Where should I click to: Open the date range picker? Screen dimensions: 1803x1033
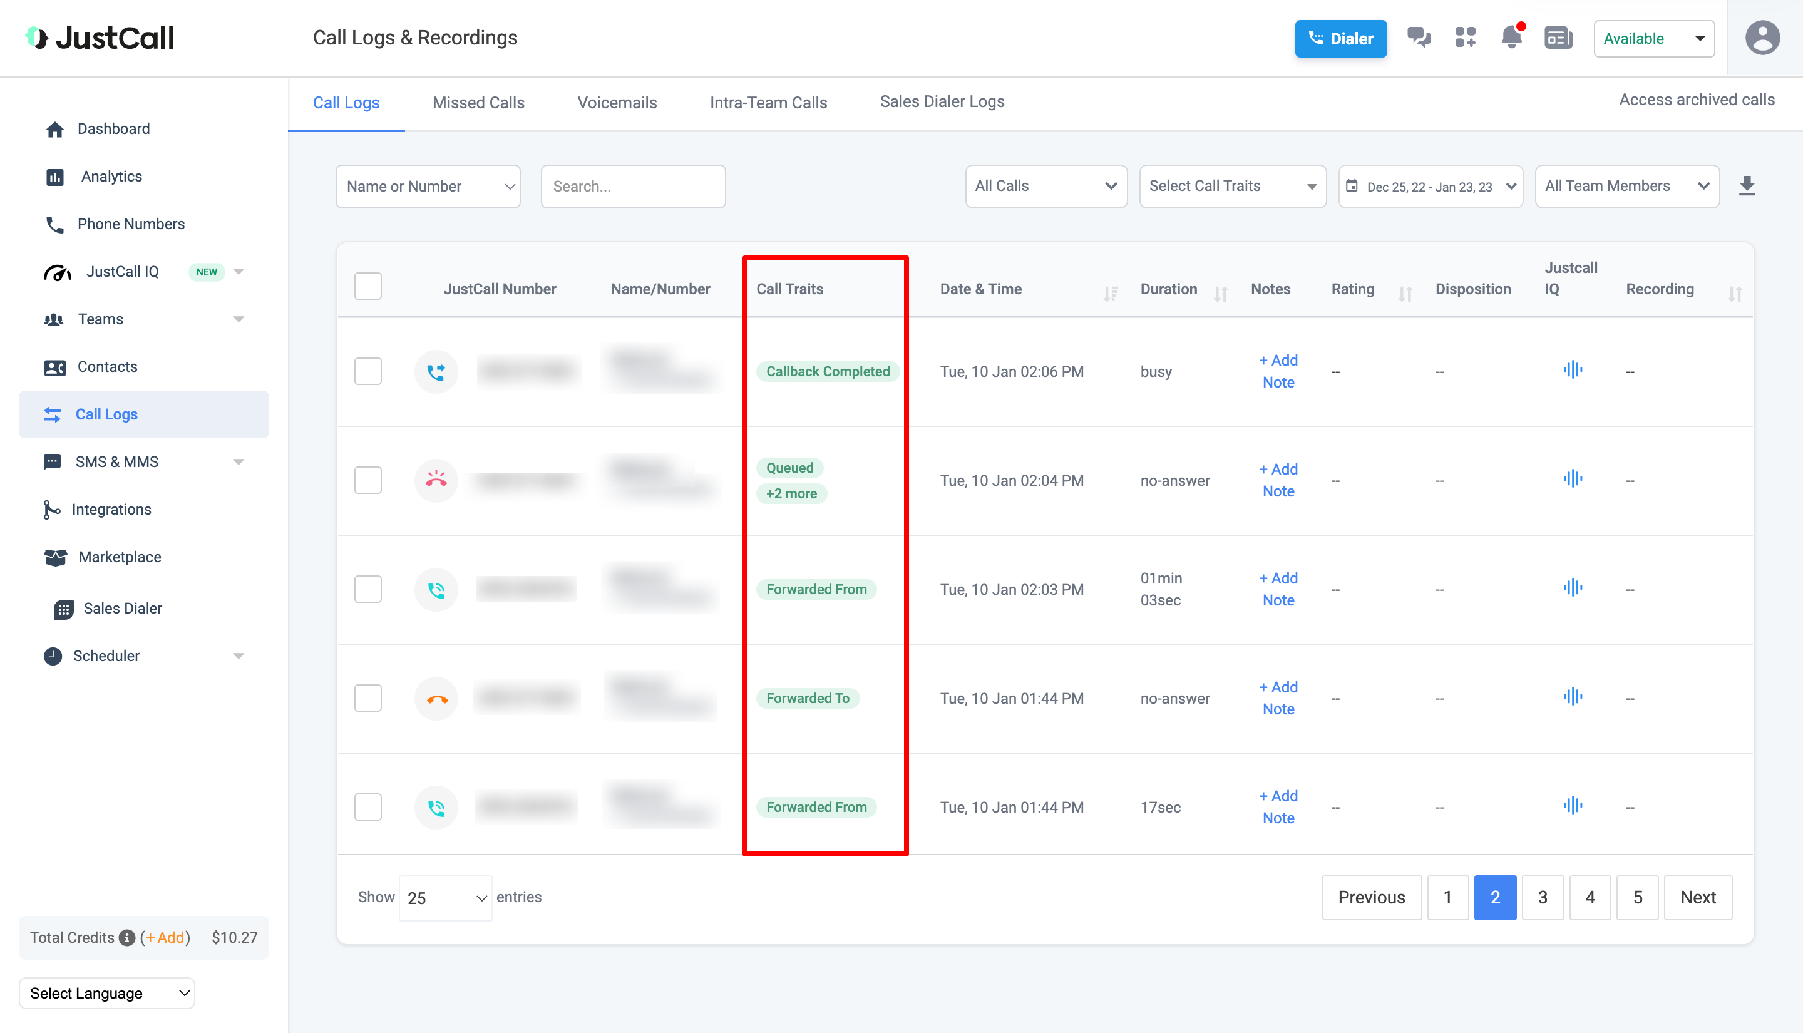[x=1430, y=186]
